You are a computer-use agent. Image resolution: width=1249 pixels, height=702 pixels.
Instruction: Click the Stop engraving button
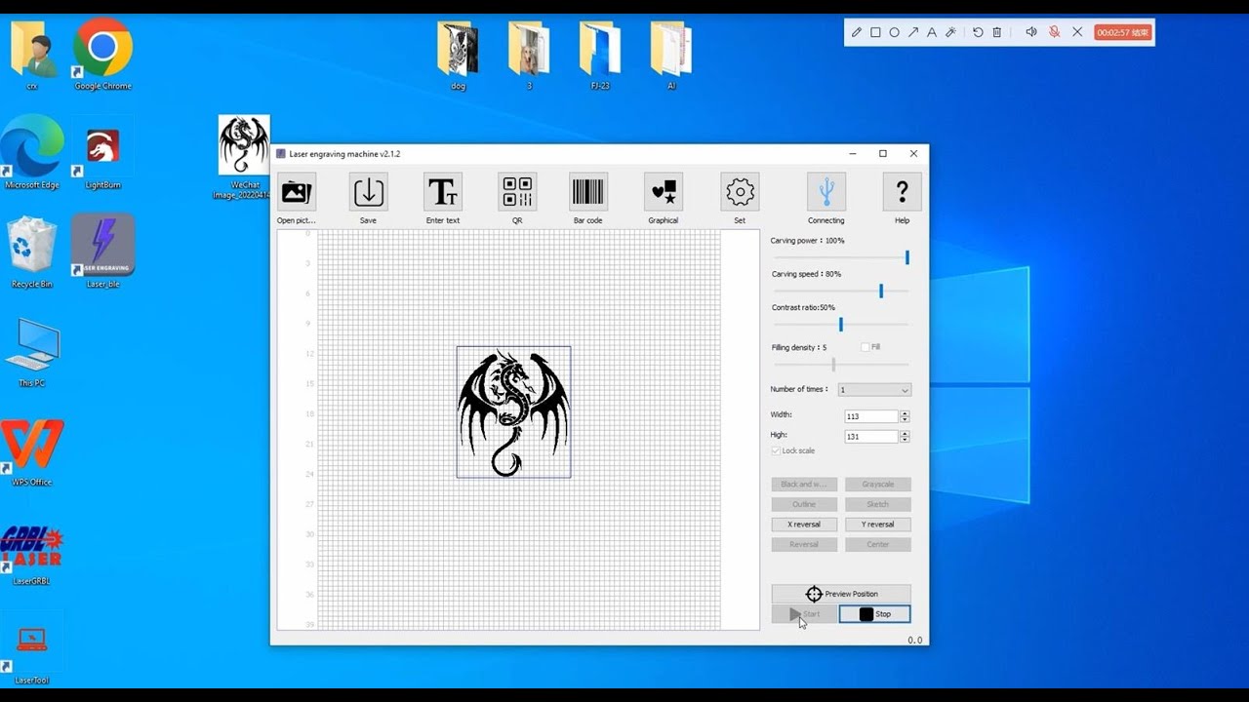875,614
